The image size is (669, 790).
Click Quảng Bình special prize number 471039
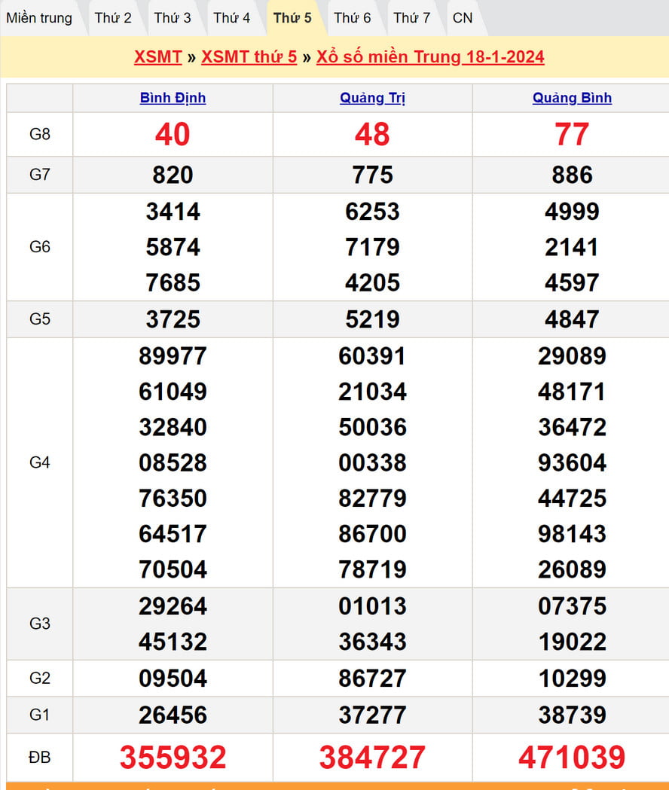(x=572, y=758)
